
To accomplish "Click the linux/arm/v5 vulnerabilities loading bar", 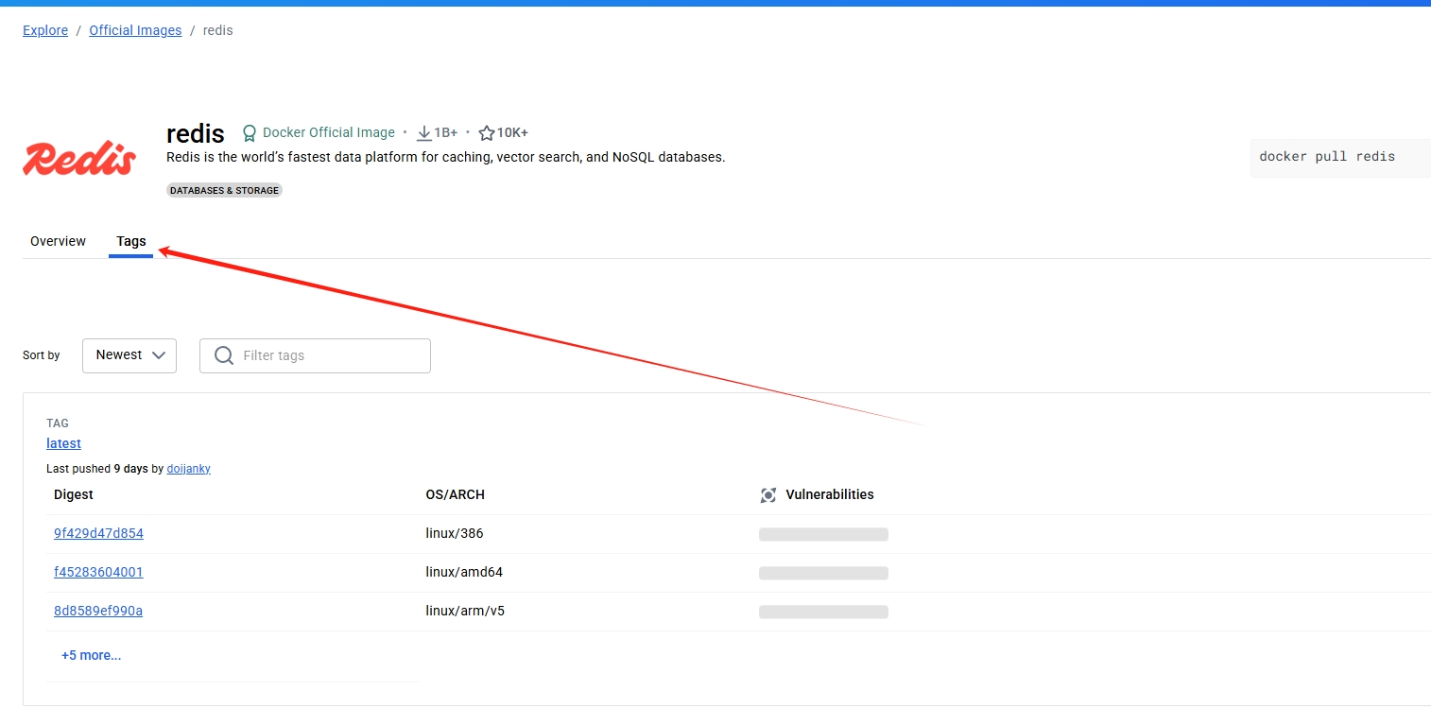I will pyautogui.click(x=823, y=612).
